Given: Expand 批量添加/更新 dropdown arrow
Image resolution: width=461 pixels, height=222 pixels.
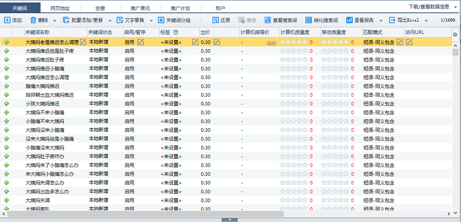Looking at the screenshot, I should point(110,21).
